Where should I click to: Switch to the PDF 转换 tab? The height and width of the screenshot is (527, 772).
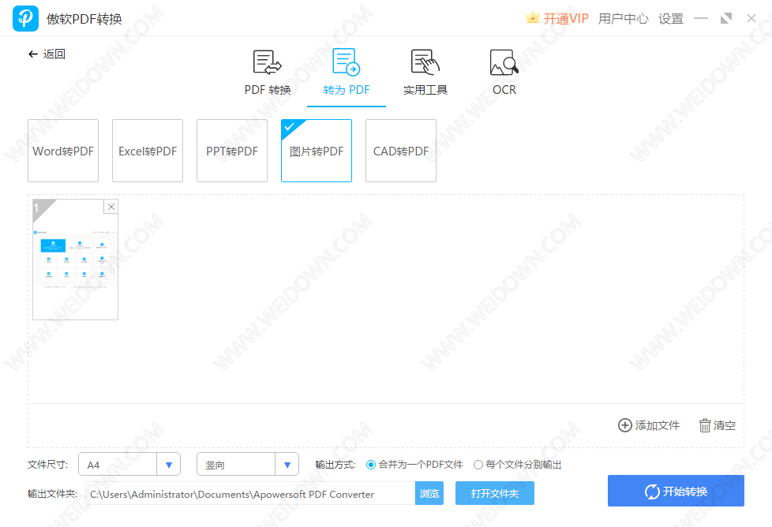click(268, 73)
